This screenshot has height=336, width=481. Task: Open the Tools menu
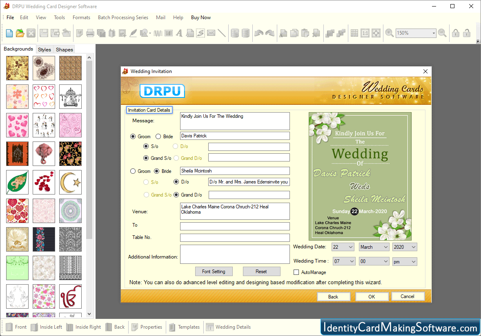60,18
